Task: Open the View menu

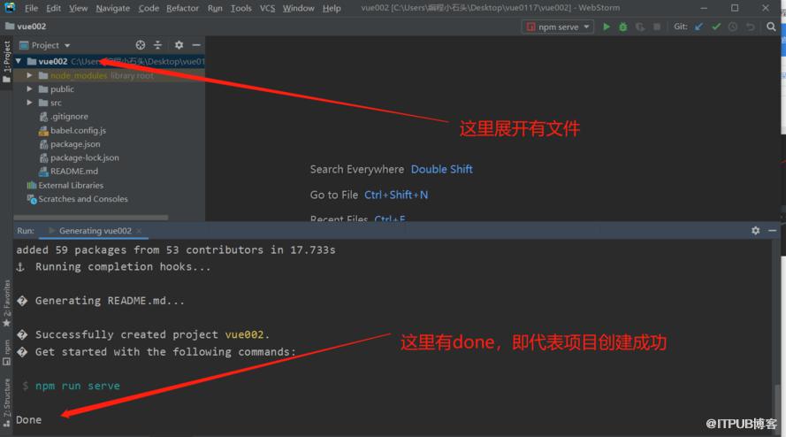Action: pos(78,8)
